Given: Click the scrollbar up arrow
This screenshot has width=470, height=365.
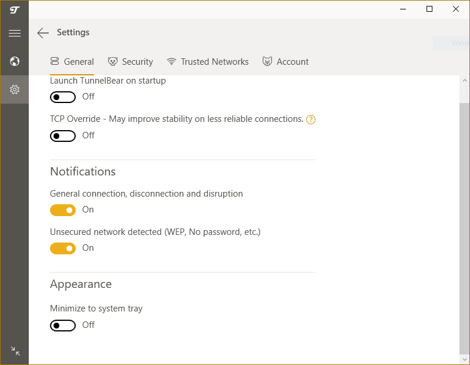Looking at the screenshot, I should (465, 81).
